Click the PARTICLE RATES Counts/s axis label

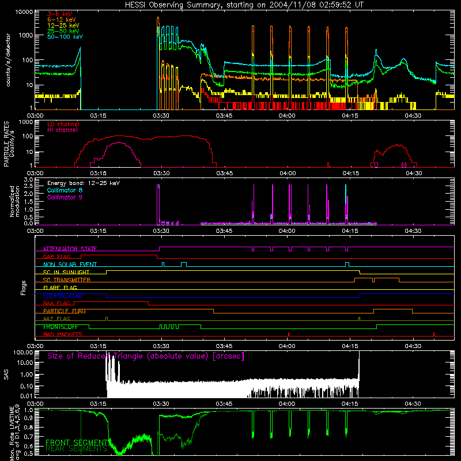coord(9,144)
